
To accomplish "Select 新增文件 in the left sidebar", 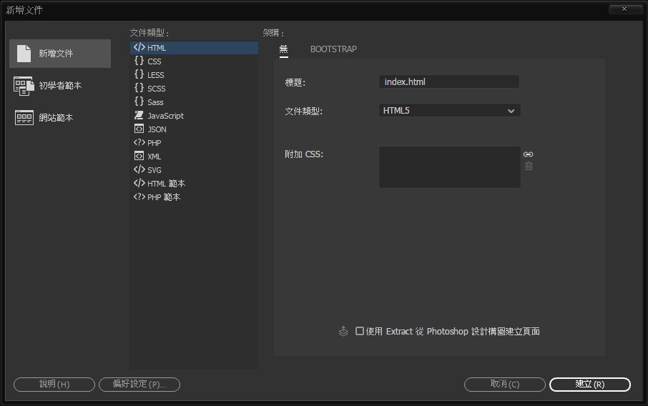I will (x=60, y=54).
